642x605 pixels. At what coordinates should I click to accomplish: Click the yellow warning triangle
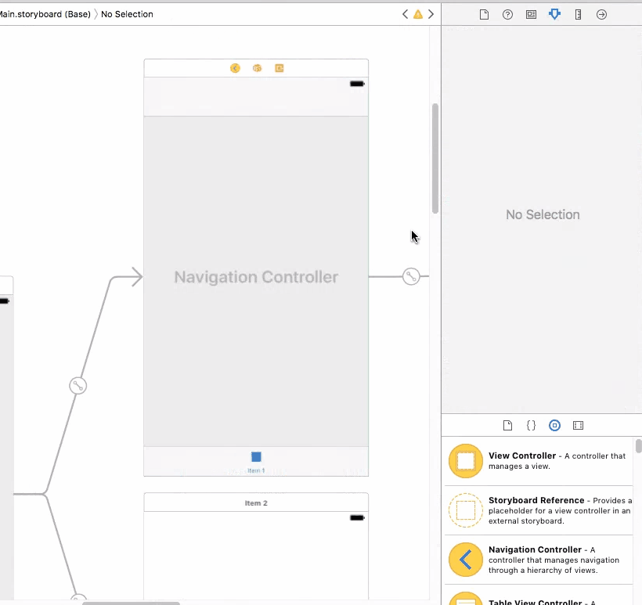click(x=417, y=14)
